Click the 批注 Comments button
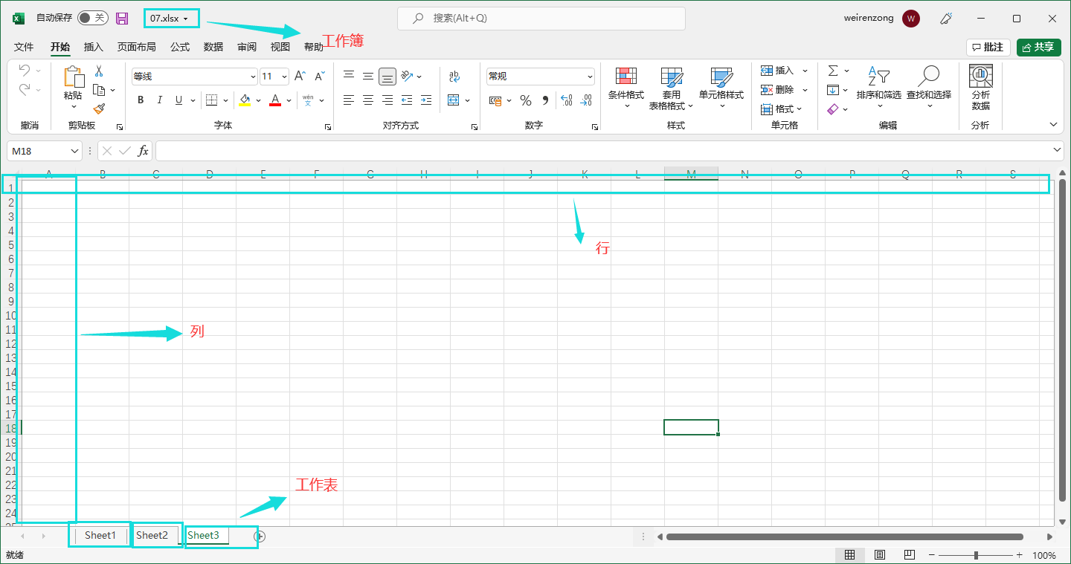This screenshot has height=564, width=1071. point(988,48)
